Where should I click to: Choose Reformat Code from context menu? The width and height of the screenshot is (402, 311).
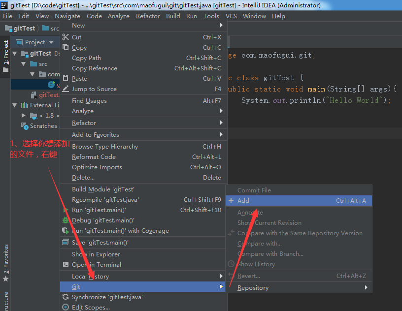point(143,157)
